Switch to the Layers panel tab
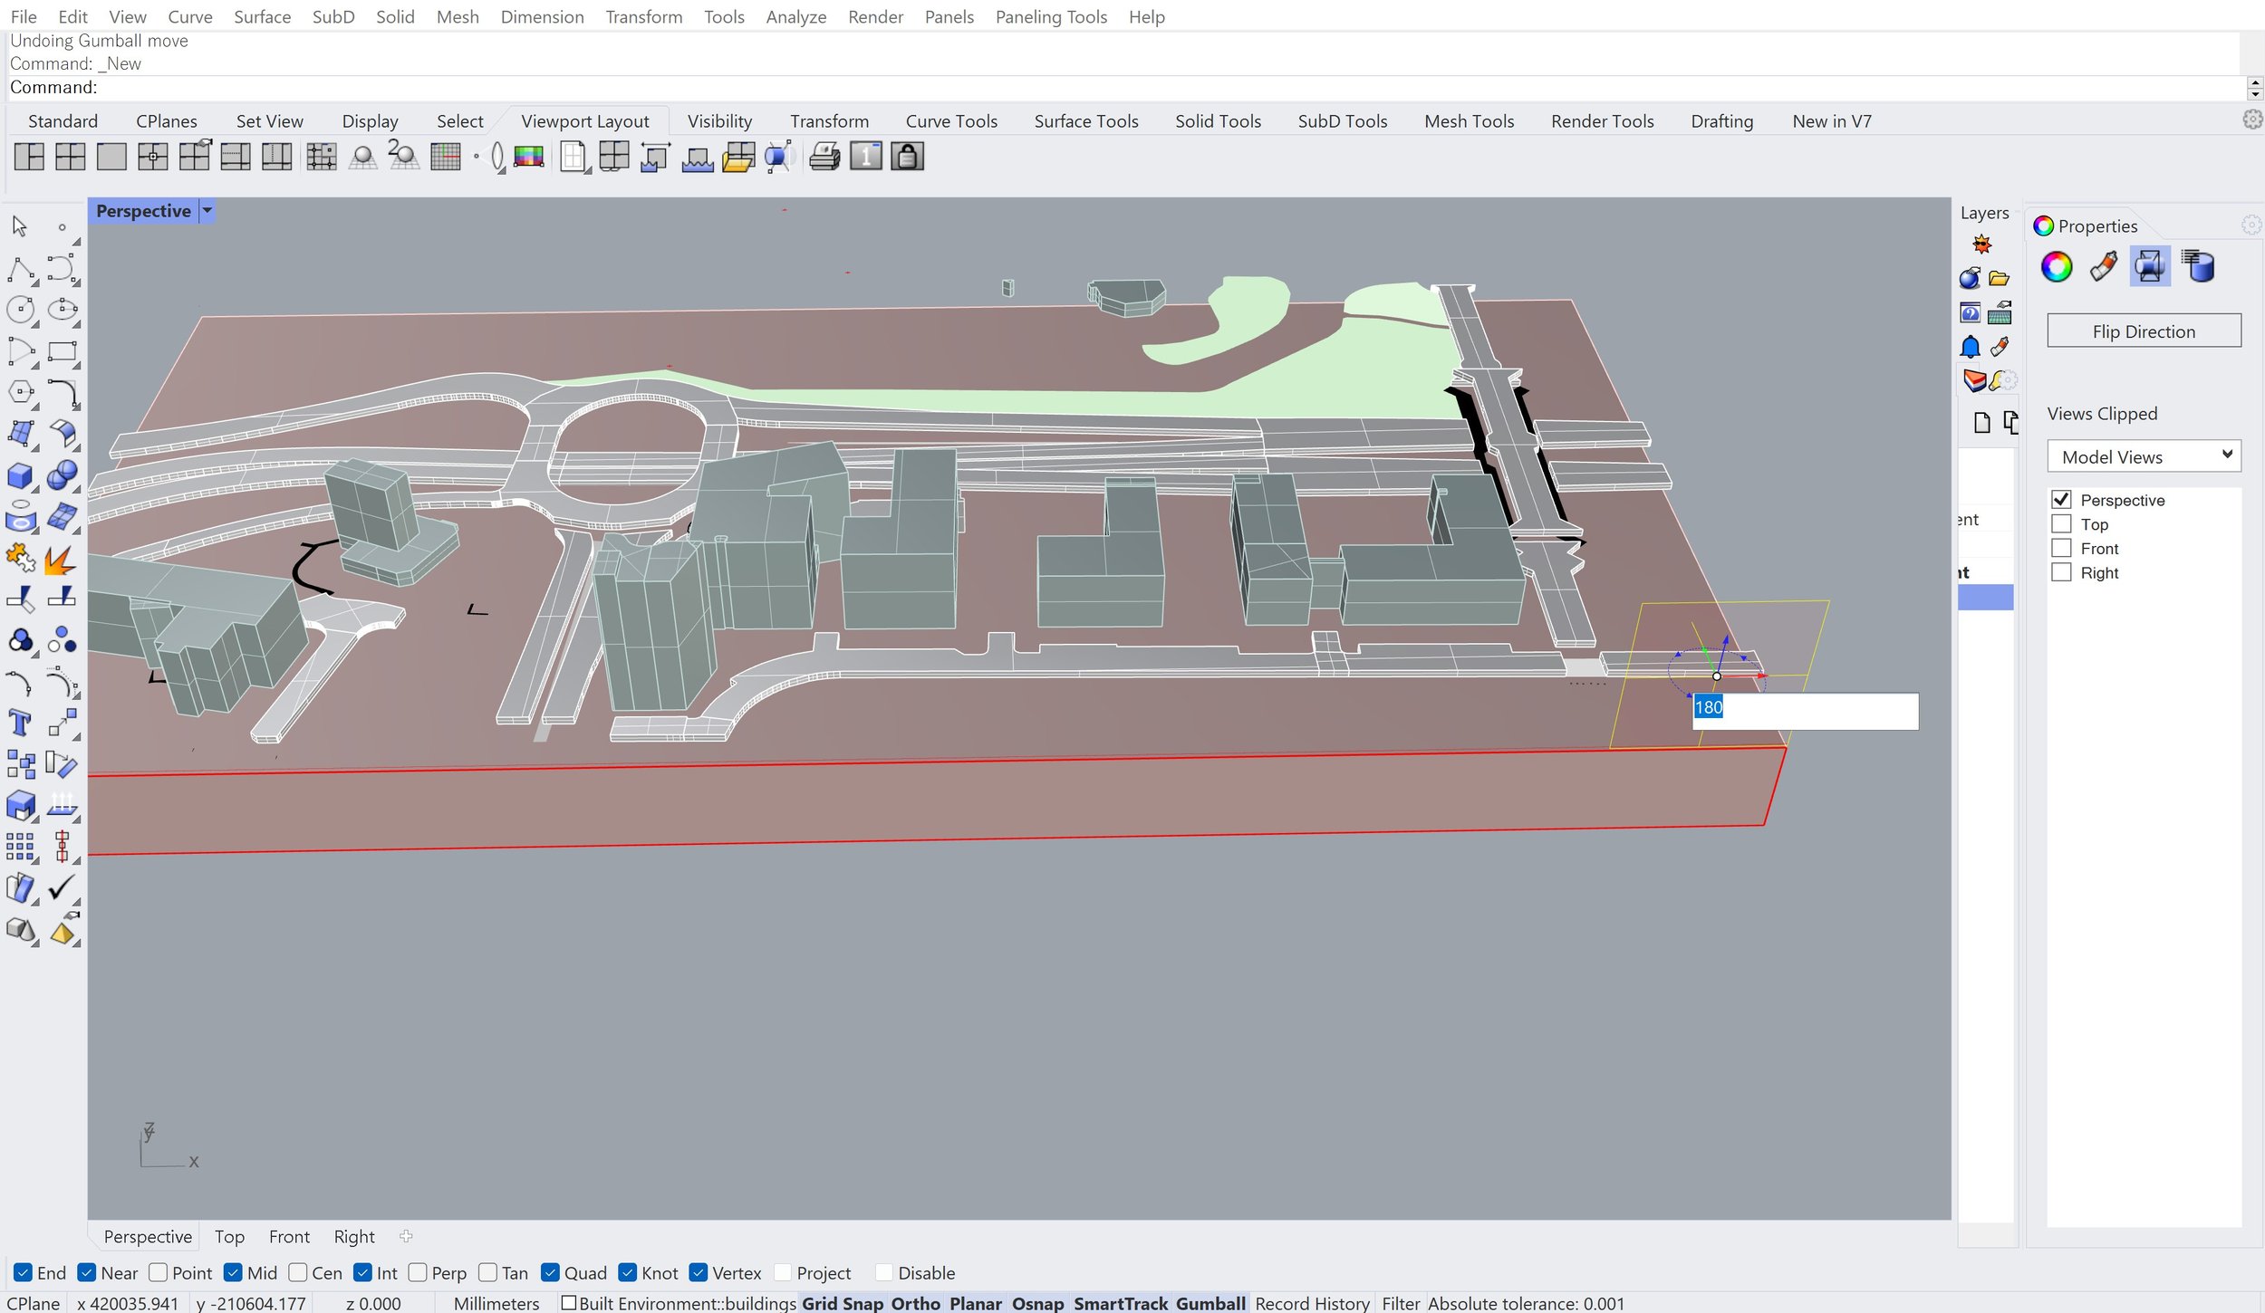Viewport: 2265px width, 1313px height. pos(1984,213)
